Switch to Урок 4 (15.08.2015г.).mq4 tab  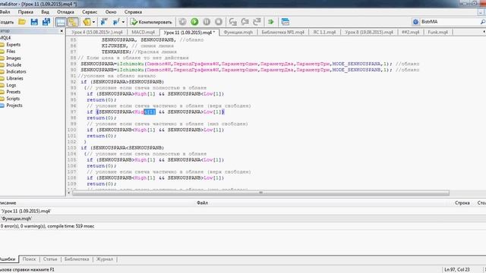[x=97, y=32]
